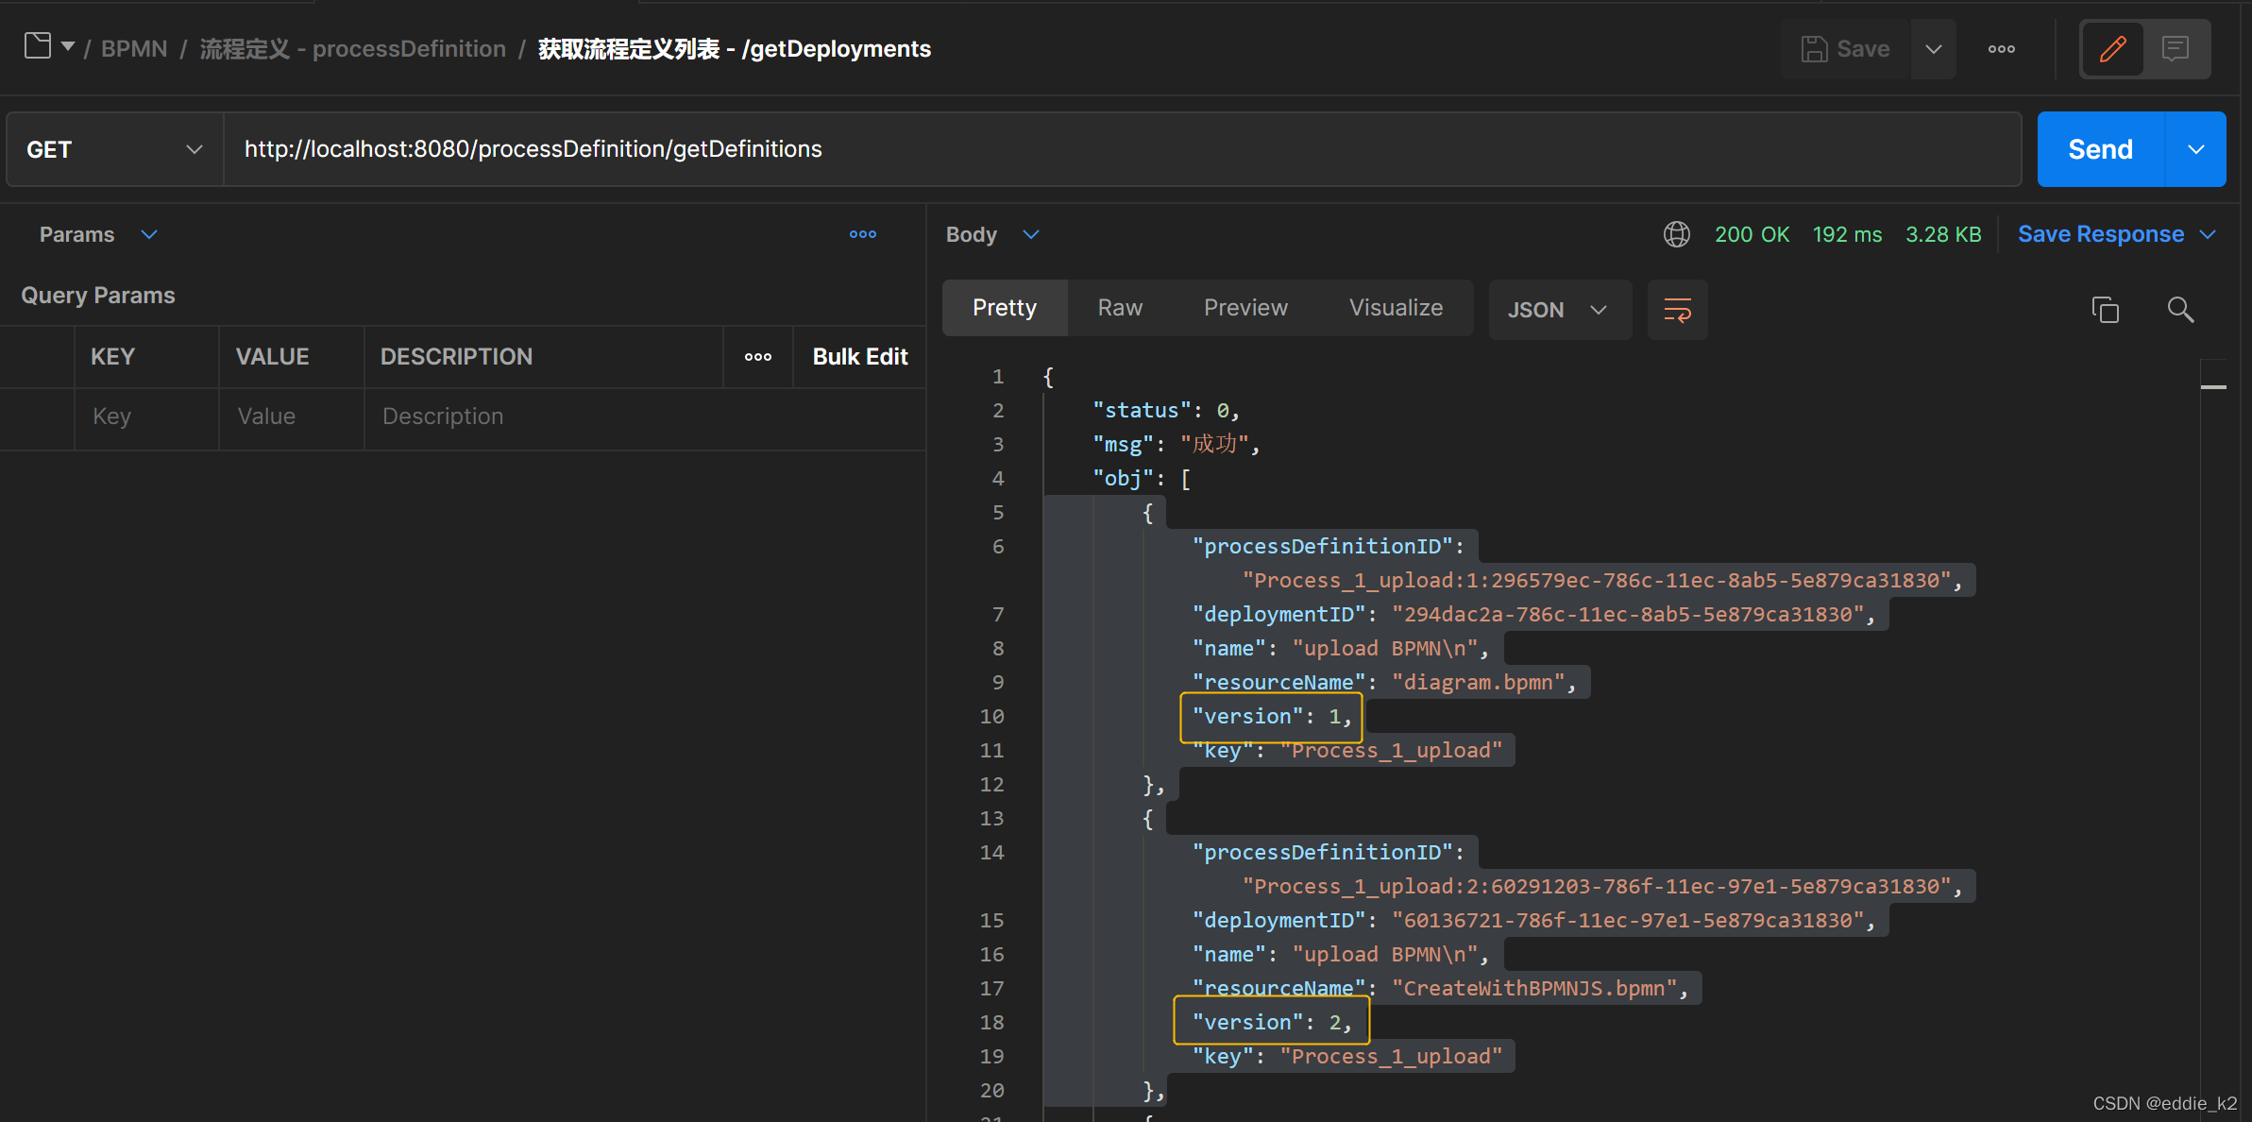Click the network globe icon

tap(1677, 234)
